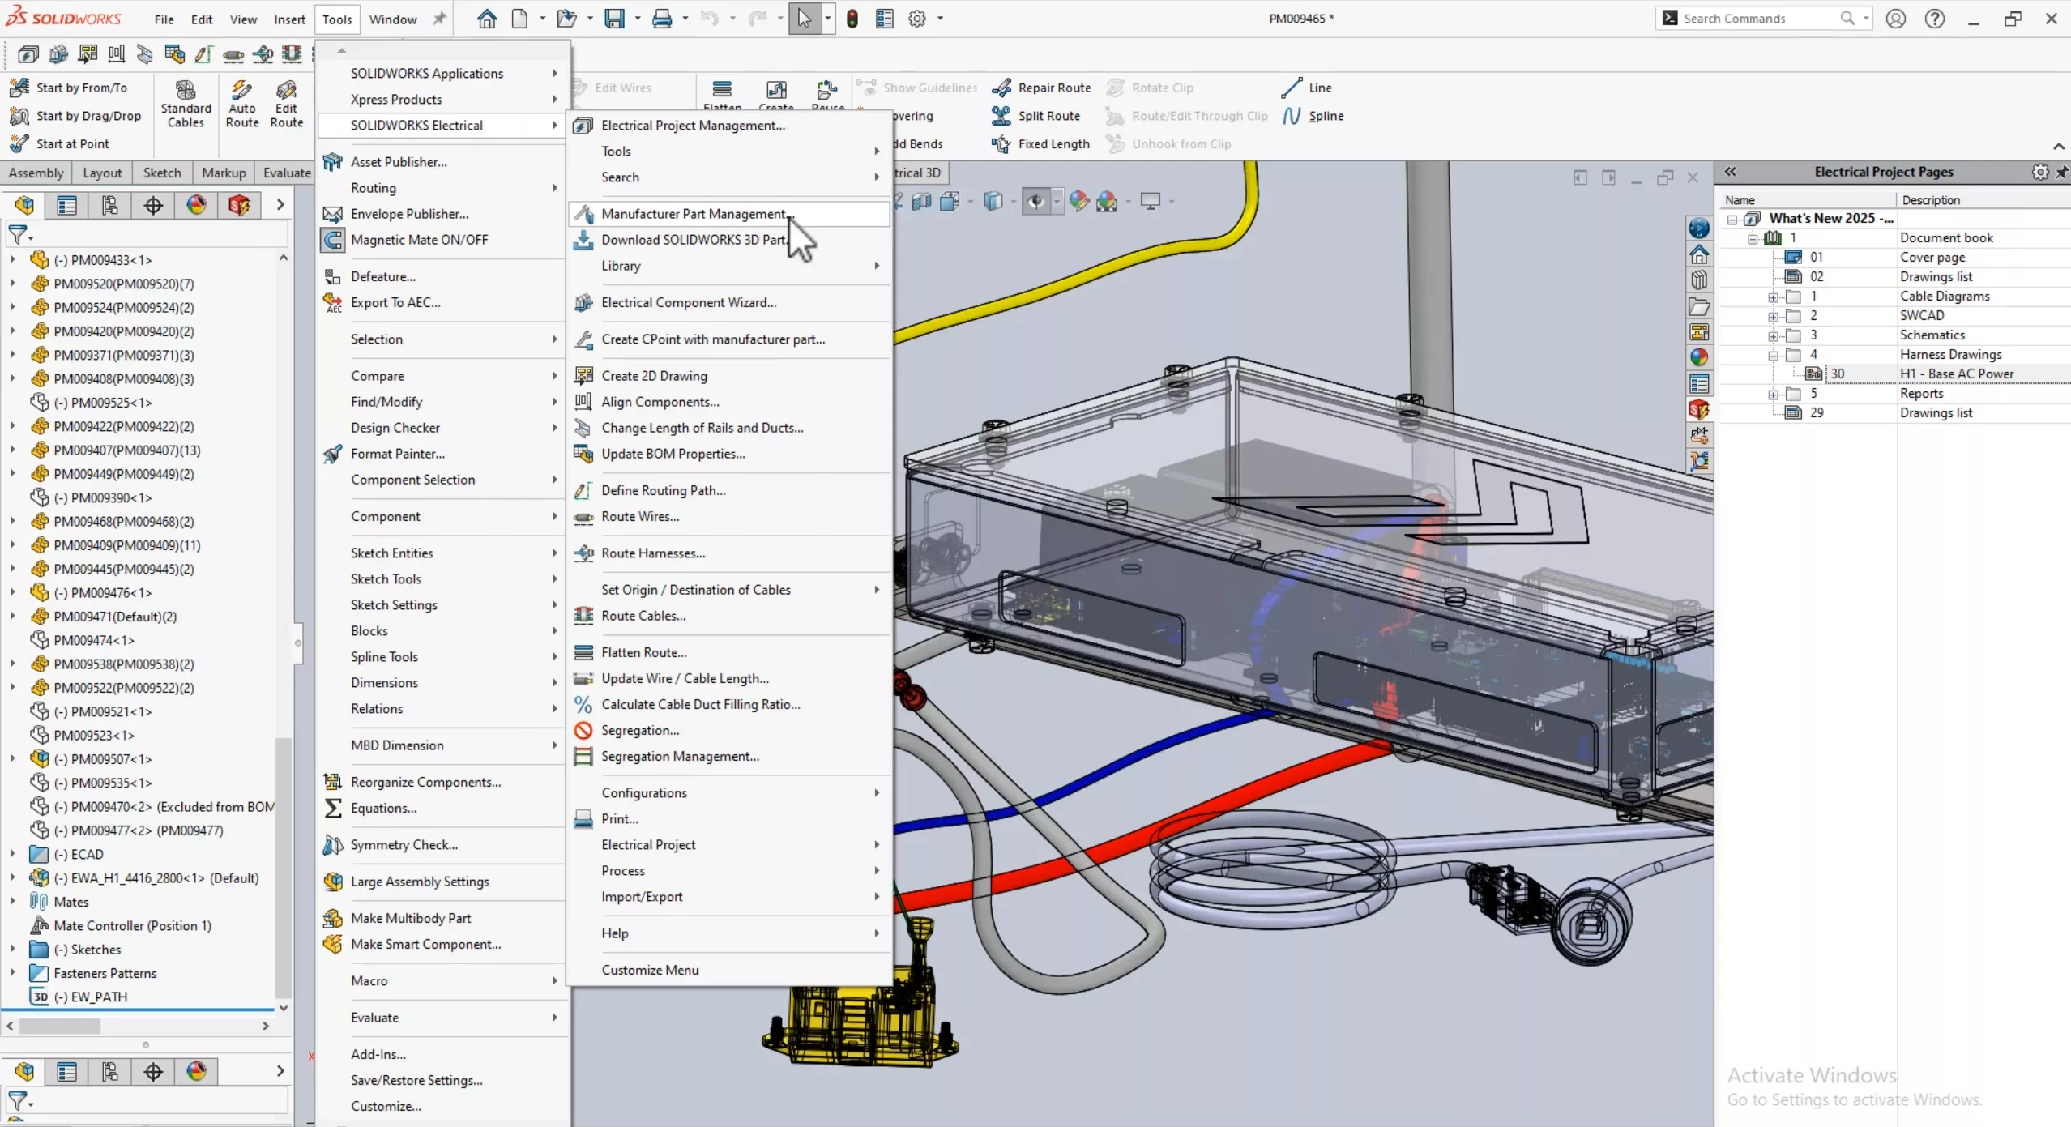Screen dimensions: 2071x1127
Task: Select Start by From/To
Action: point(70,88)
